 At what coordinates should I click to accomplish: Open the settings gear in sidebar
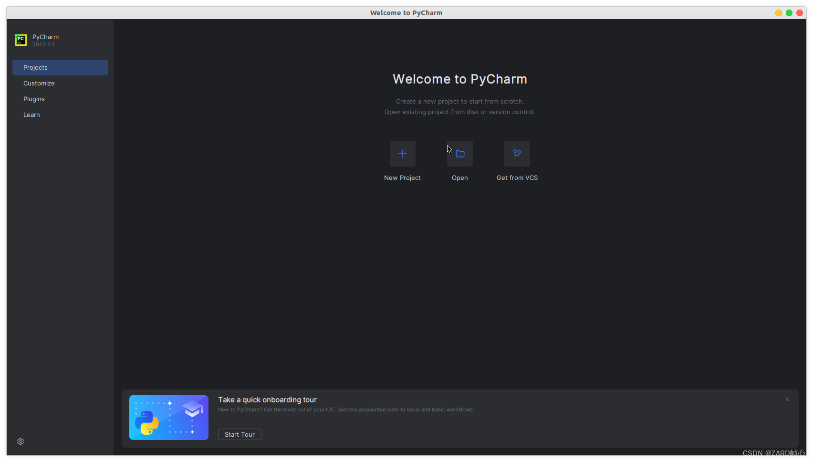click(21, 441)
